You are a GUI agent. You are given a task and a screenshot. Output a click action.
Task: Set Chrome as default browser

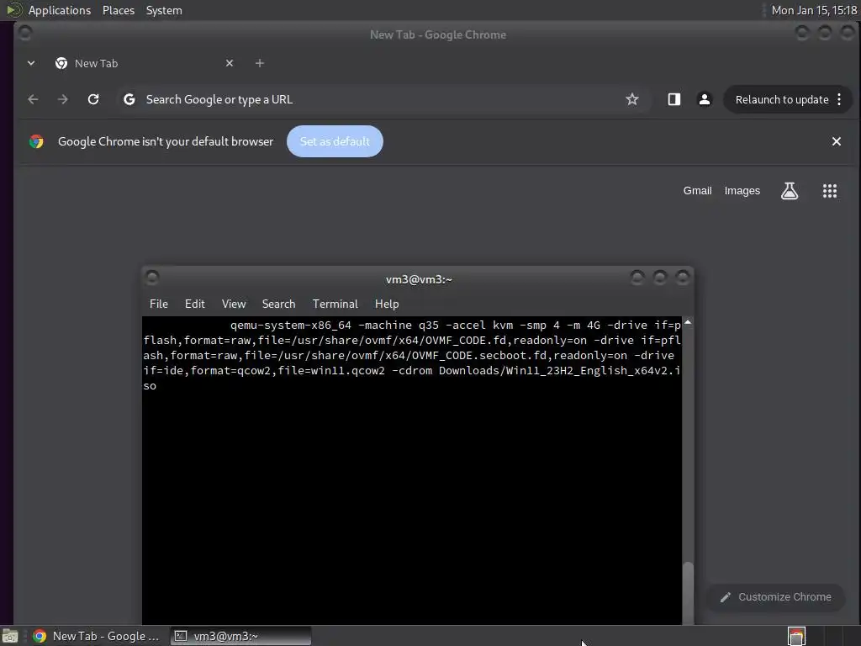(335, 141)
